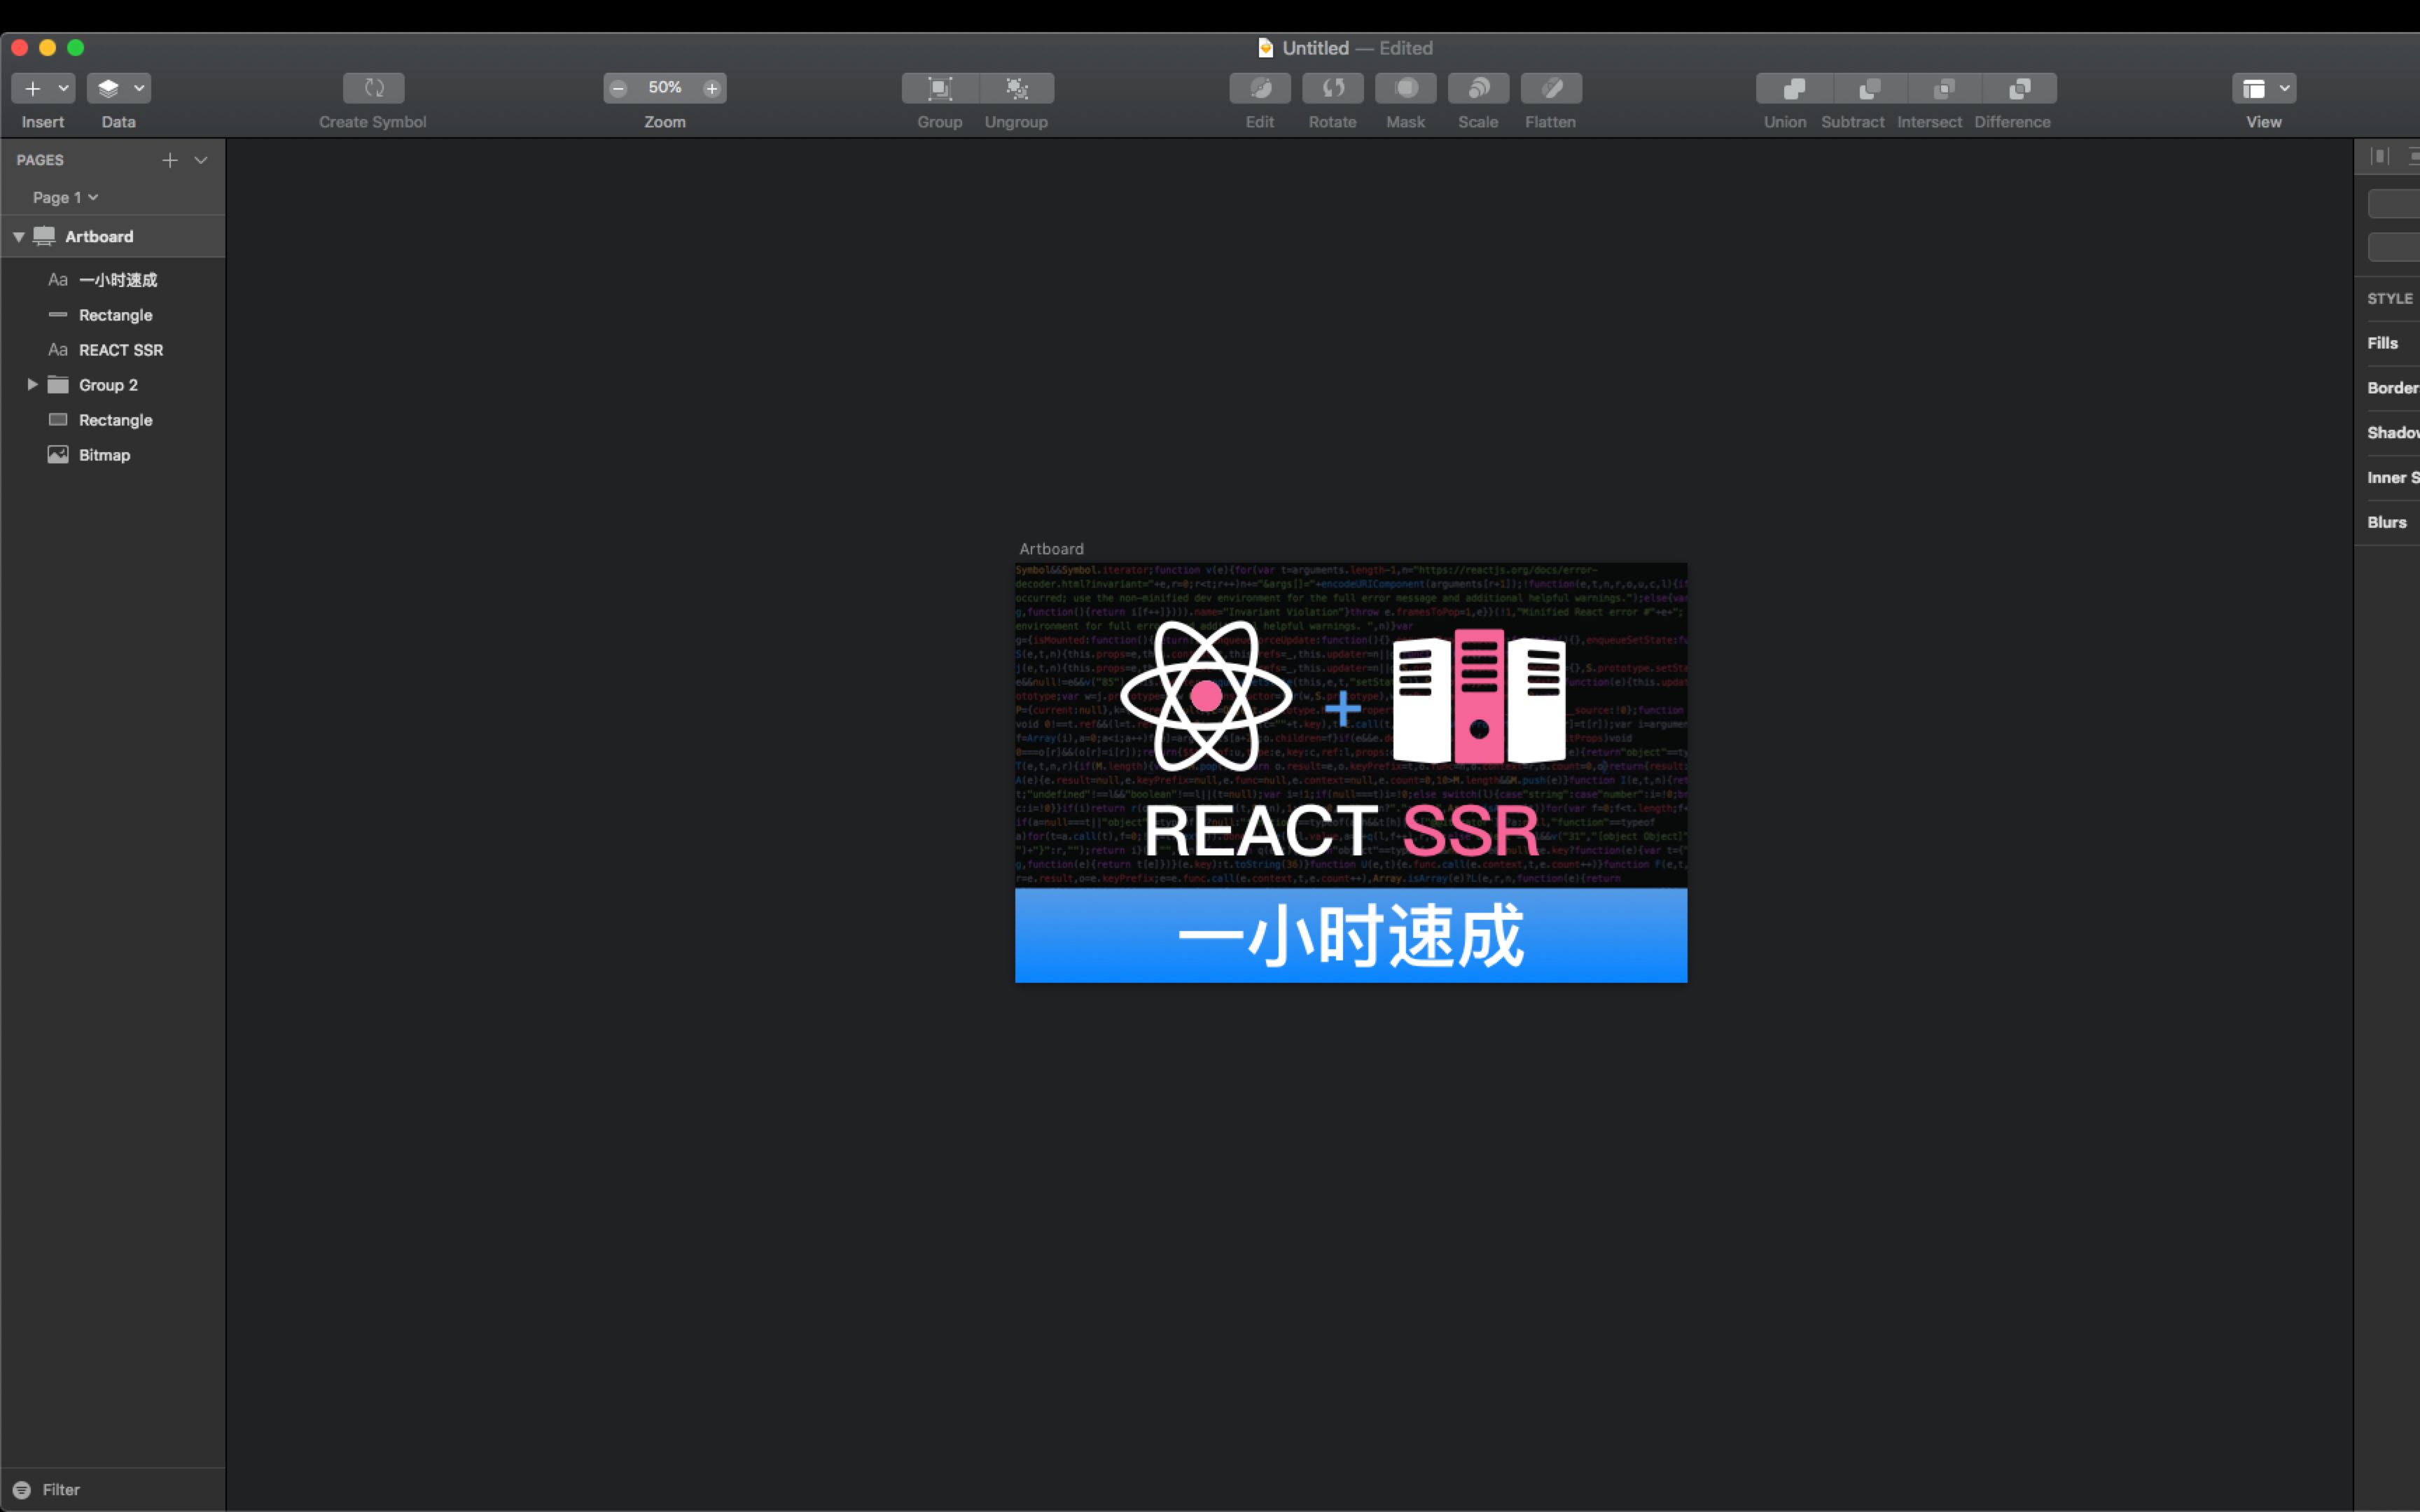Collapse the Artboard layer tree
The width and height of the screenshot is (2420, 1512).
point(19,237)
